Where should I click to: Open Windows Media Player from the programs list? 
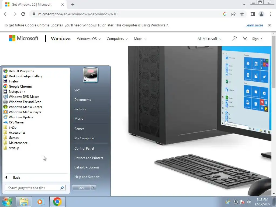coord(22,112)
